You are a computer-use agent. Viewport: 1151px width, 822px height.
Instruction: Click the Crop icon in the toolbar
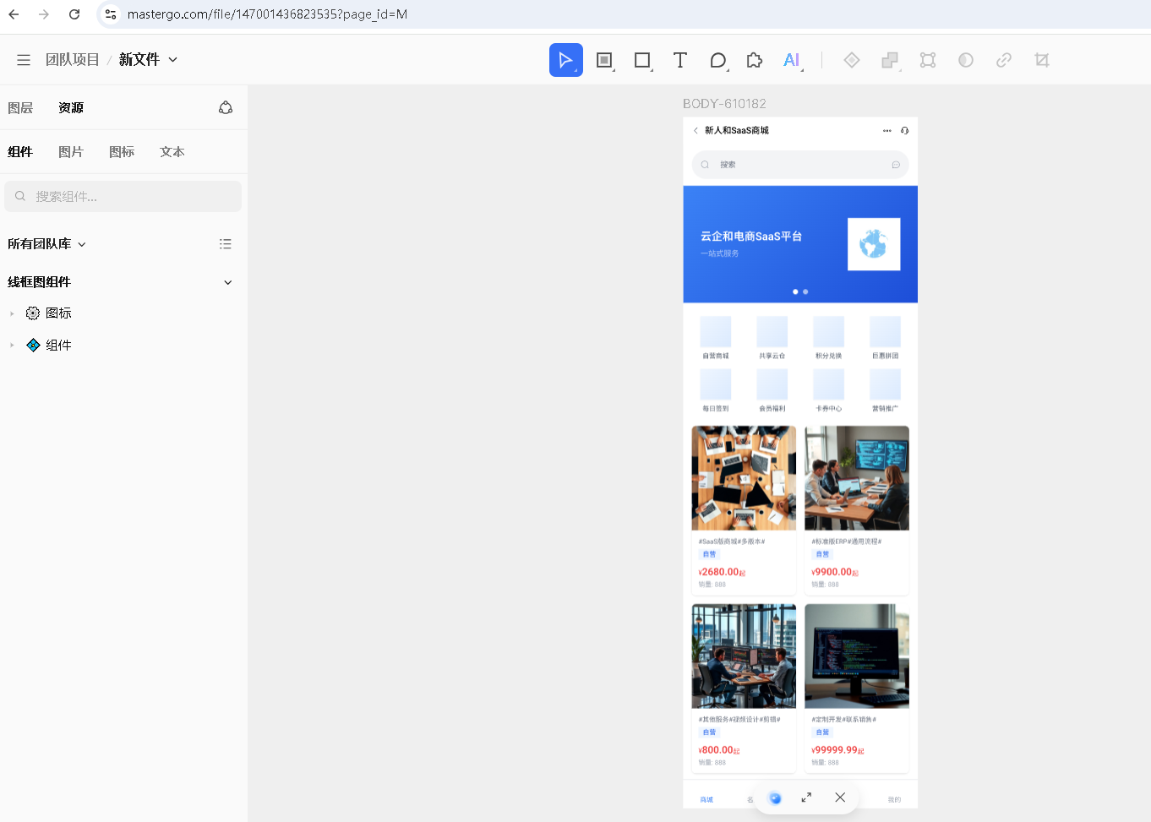point(1042,60)
